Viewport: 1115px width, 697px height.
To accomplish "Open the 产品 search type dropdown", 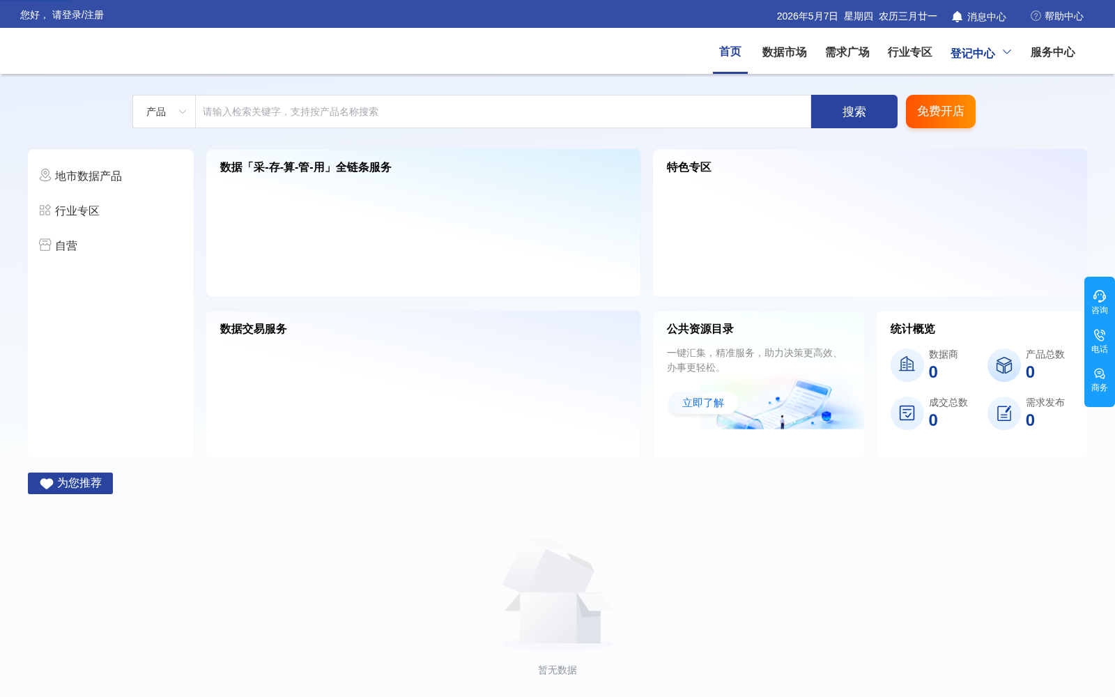I will click(x=164, y=112).
